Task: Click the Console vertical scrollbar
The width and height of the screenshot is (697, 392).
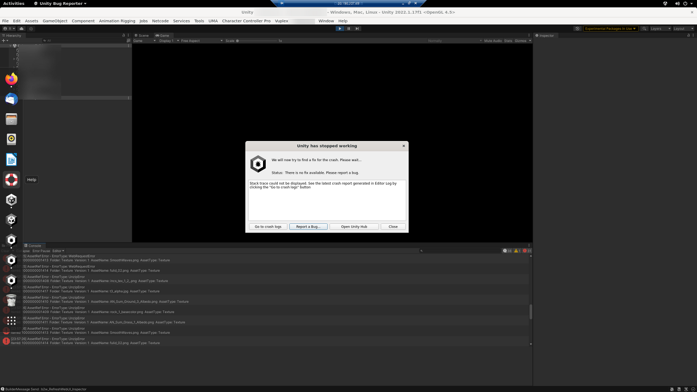Action: (531, 311)
